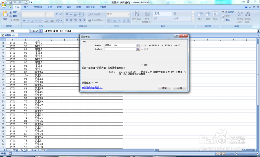Screen dimensions: 260x157
Task: Click the conditional formatting 条件格式 icon
Action: click(136, 14)
